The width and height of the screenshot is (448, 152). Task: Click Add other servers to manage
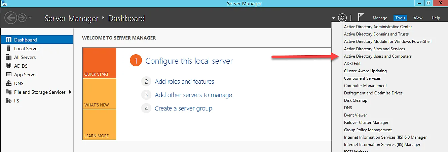[193, 95]
